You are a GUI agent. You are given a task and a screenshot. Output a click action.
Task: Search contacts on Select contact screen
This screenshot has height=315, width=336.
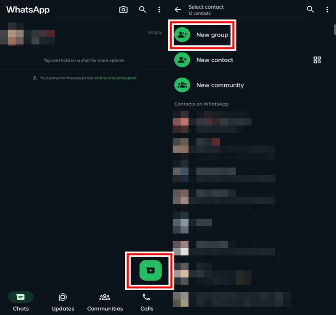coord(310,9)
